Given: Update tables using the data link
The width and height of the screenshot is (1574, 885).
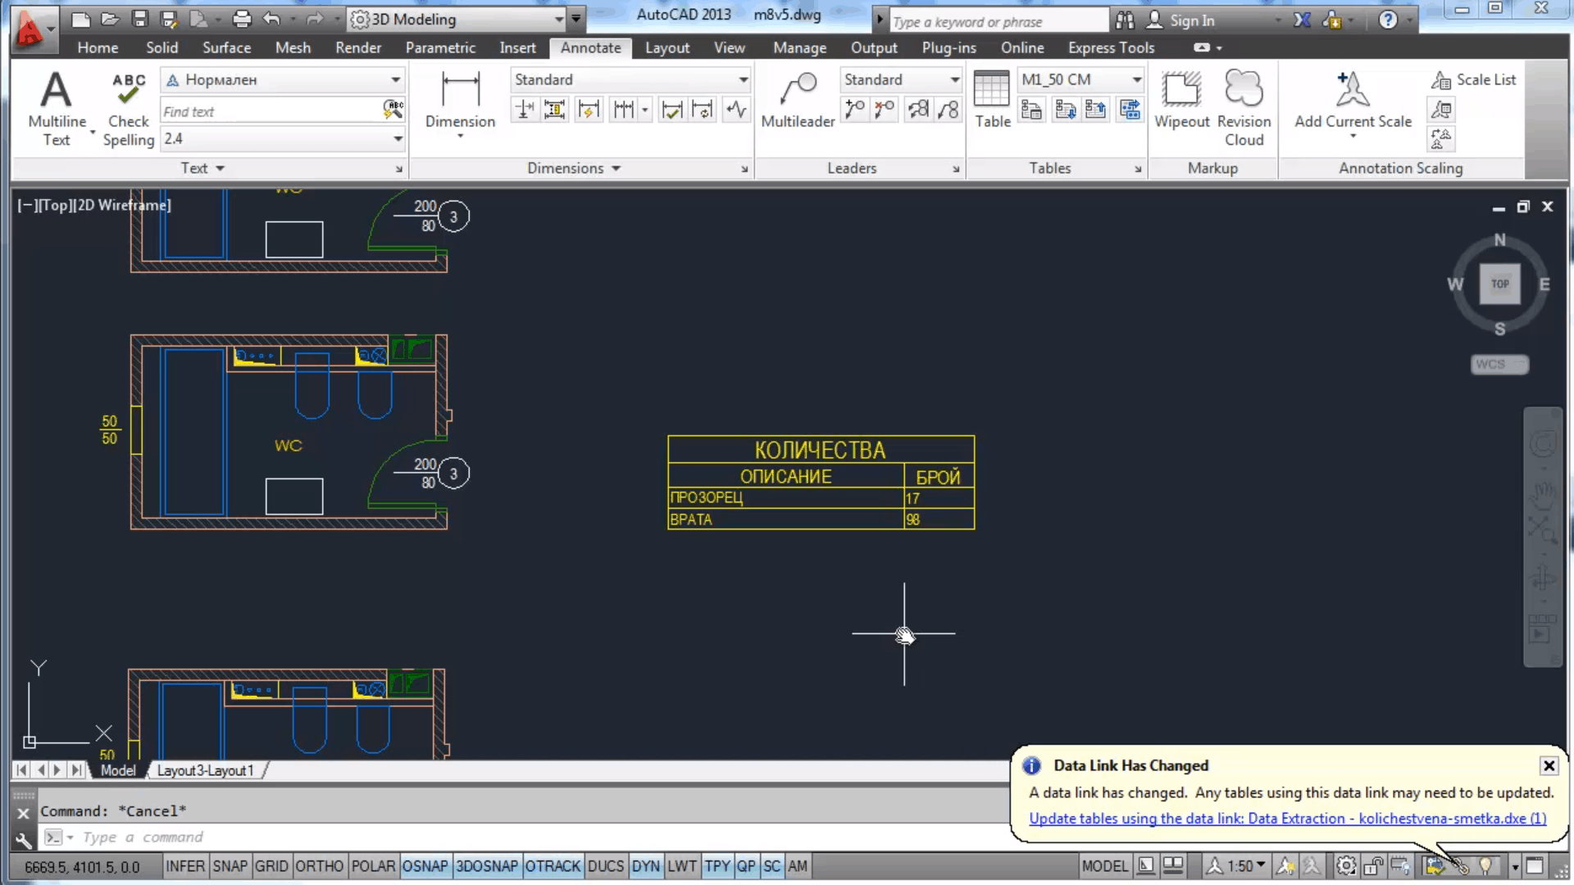Looking at the screenshot, I should pos(1287,818).
